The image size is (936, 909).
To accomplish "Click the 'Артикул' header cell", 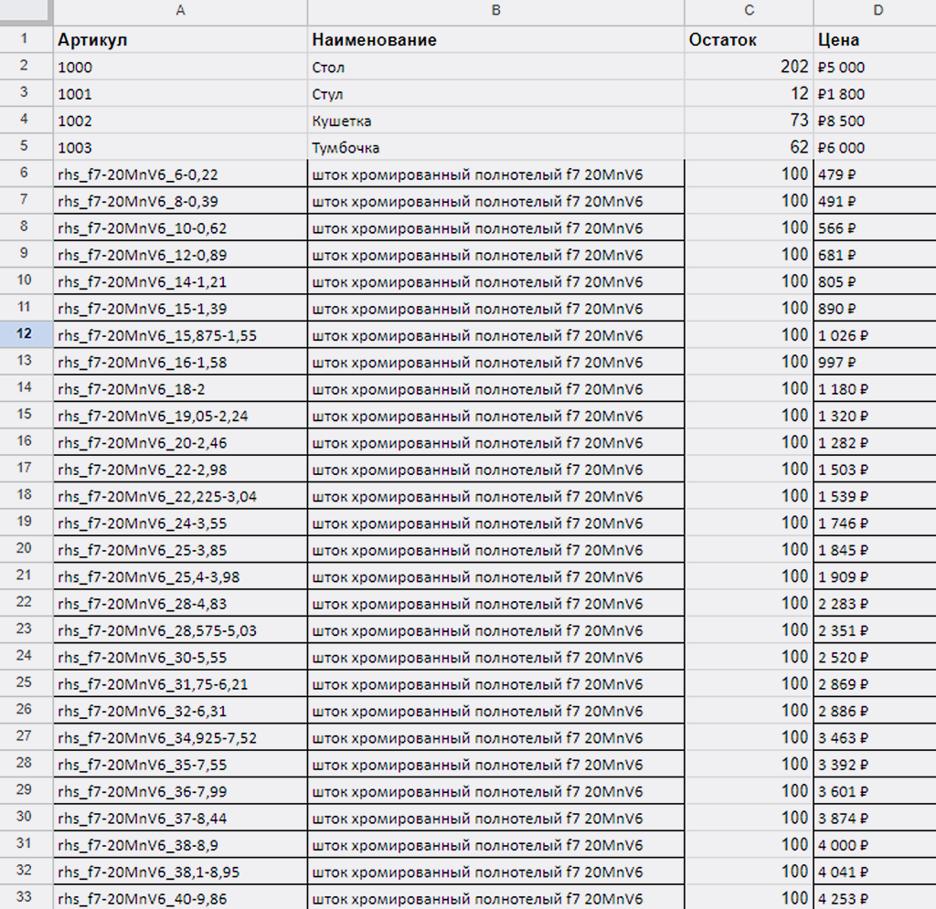I will point(180,39).
